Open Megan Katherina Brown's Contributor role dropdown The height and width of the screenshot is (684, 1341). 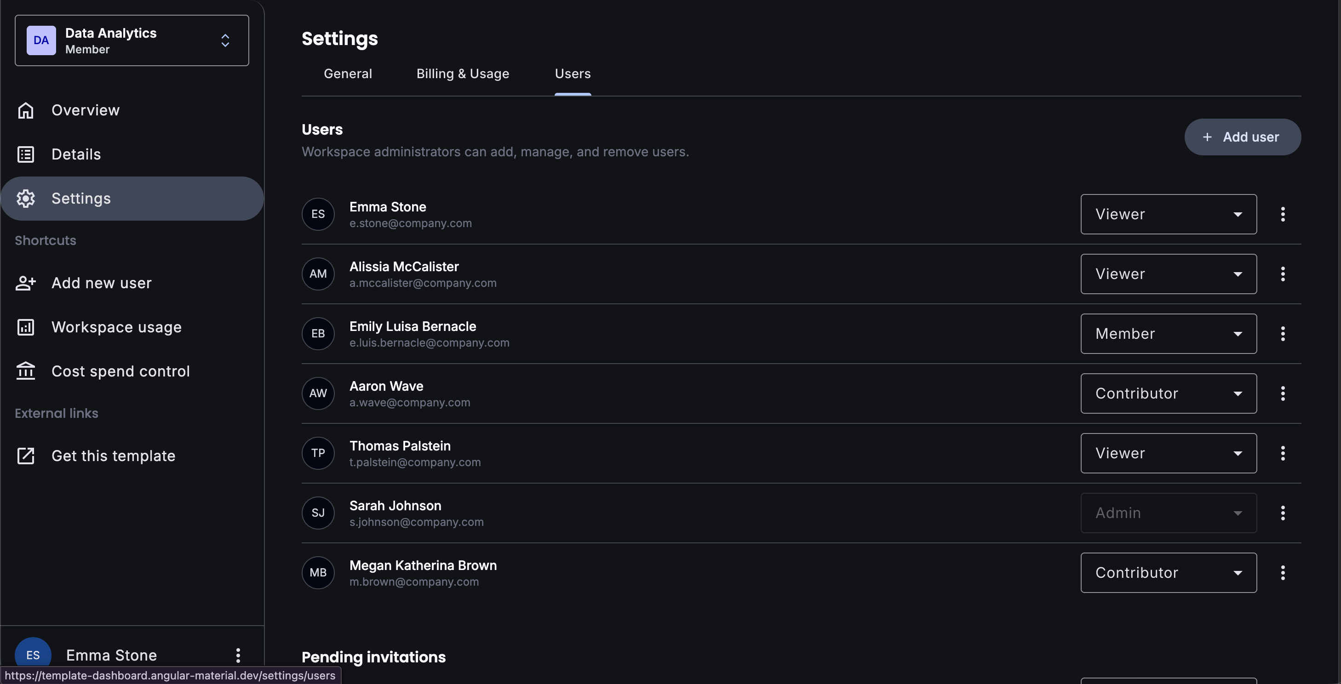[1168, 573]
